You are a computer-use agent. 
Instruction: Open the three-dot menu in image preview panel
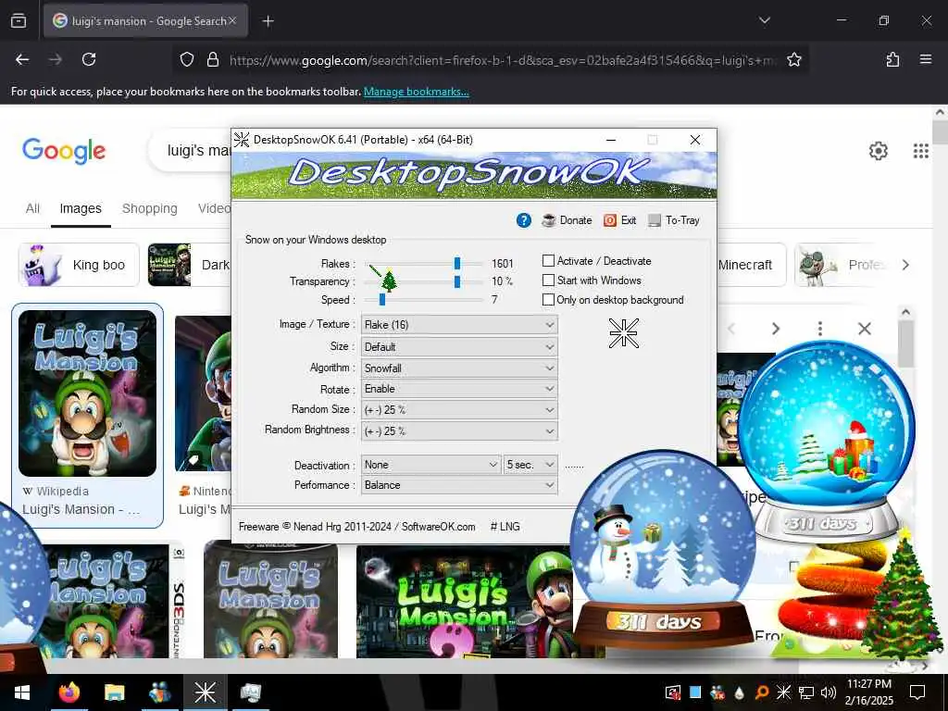820,329
